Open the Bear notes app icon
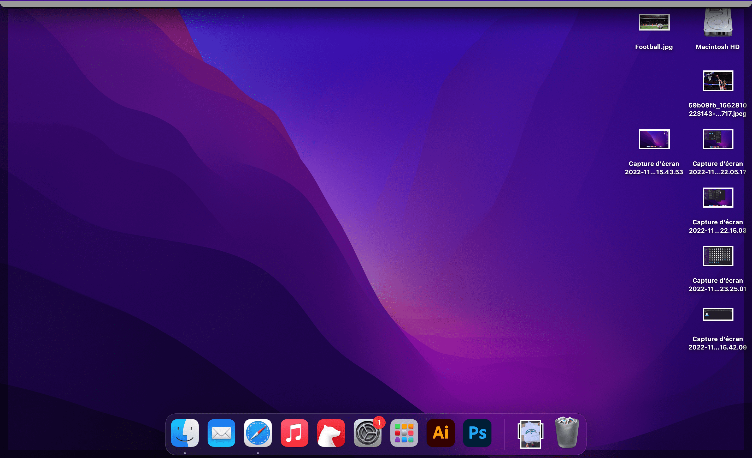Viewport: 752px width, 458px height. click(331, 433)
